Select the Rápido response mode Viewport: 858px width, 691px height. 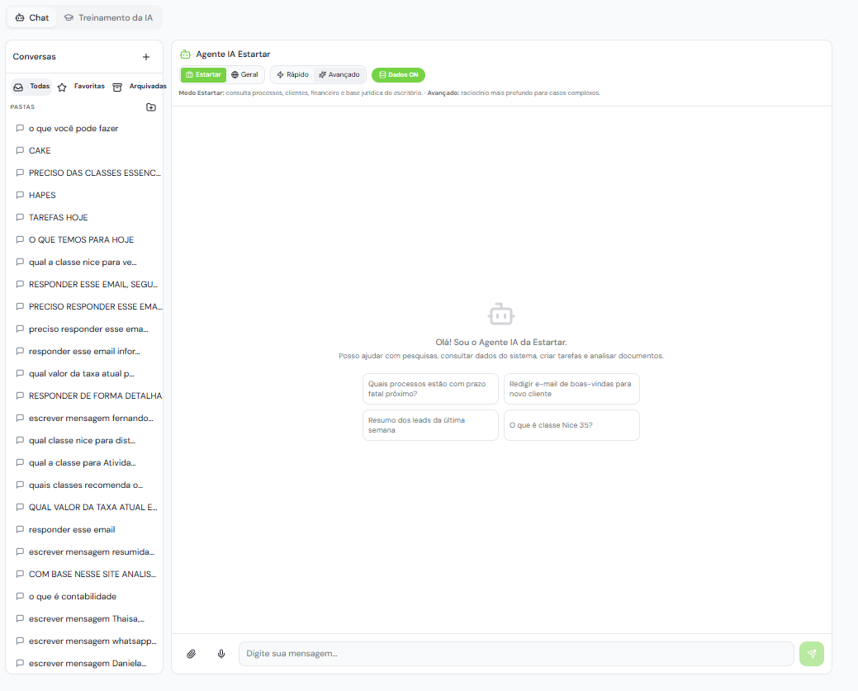[293, 75]
